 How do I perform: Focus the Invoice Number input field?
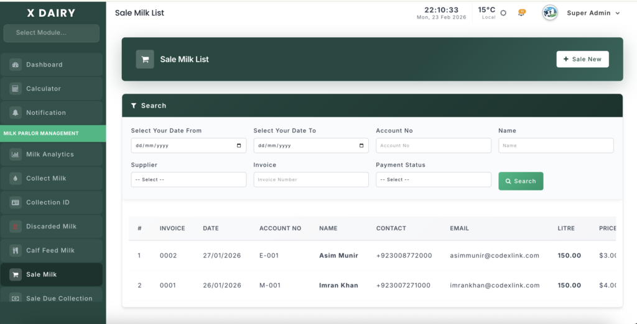tap(310, 179)
